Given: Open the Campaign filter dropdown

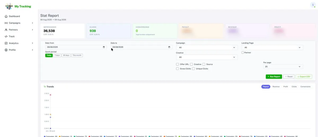Looking at the screenshot, I should [207, 47].
